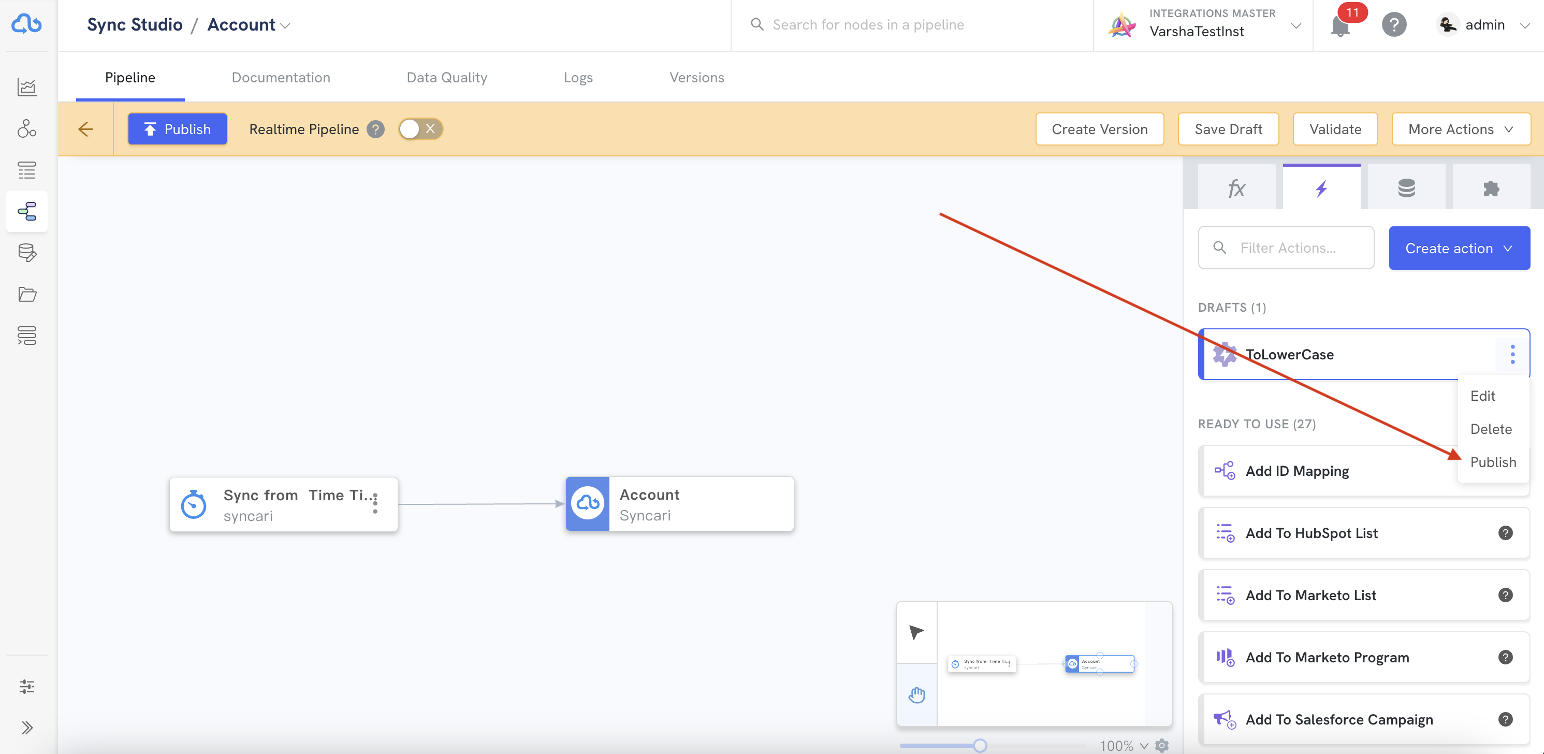1544x754 pixels.
Task: Open the list lines sidebar icon
Action: [27, 170]
